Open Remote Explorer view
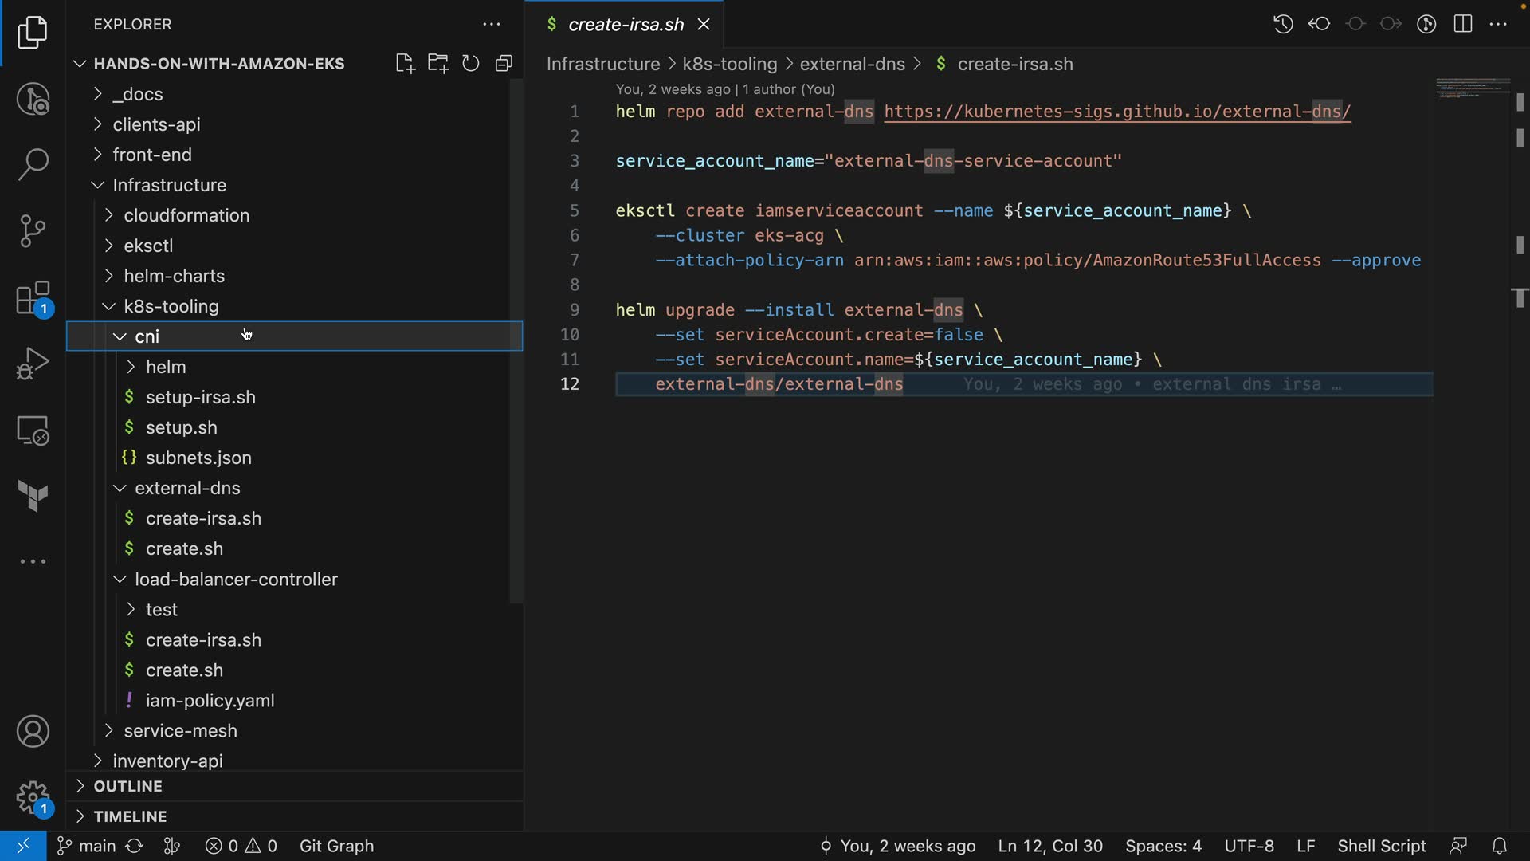 33,431
